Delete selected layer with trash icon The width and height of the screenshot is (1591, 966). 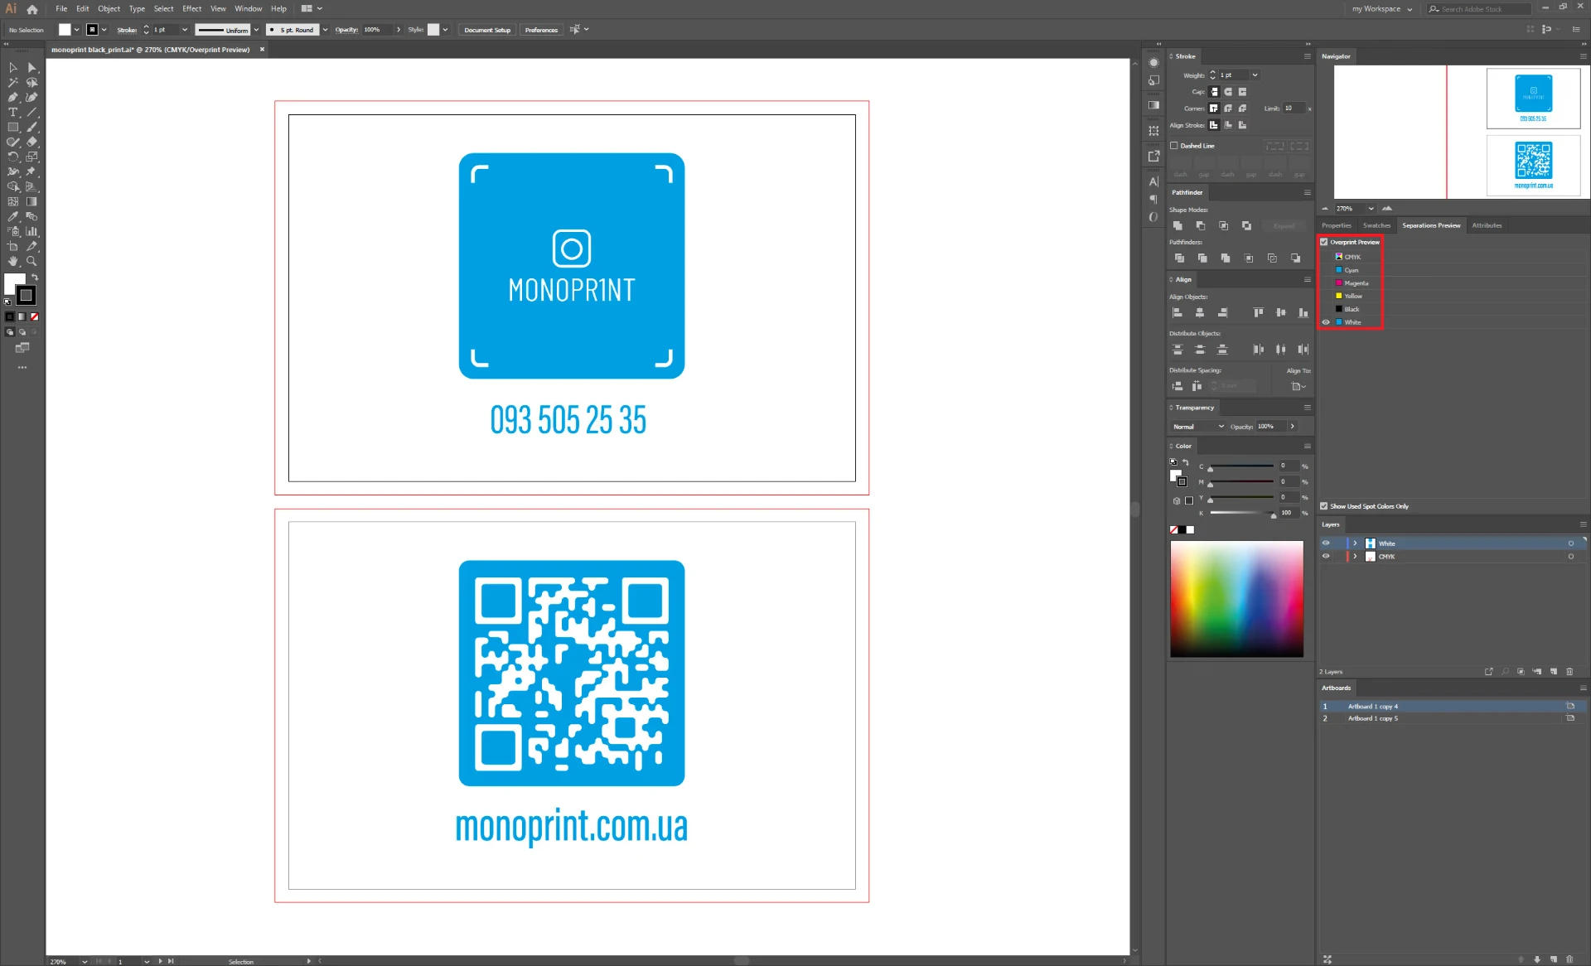point(1569,672)
